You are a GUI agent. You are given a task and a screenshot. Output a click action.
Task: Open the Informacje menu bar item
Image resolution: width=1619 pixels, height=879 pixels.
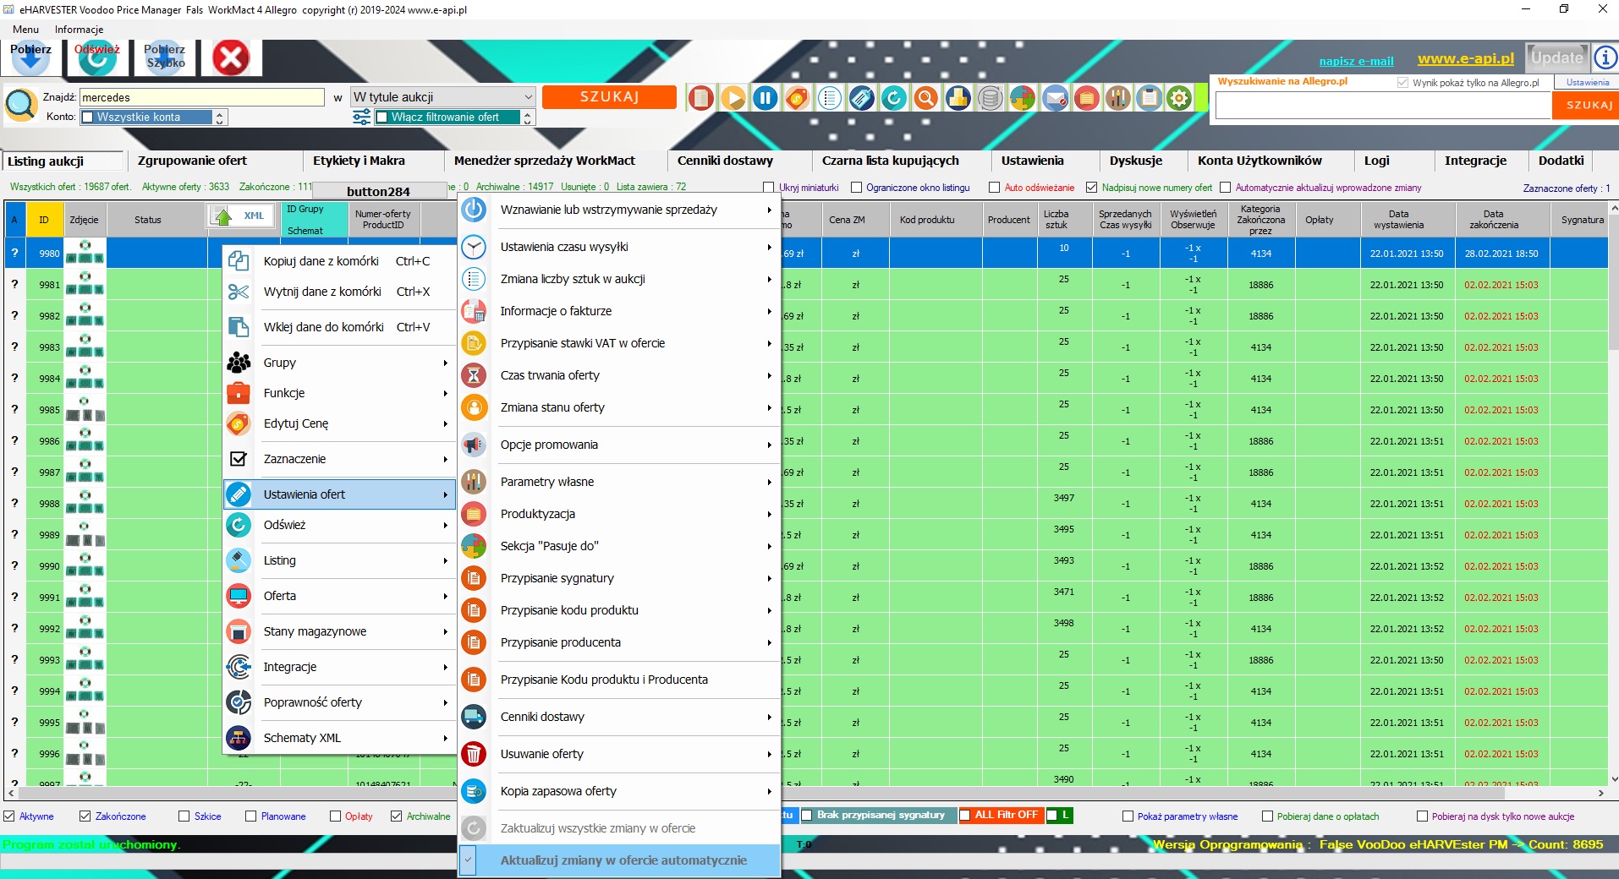coord(79,30)
